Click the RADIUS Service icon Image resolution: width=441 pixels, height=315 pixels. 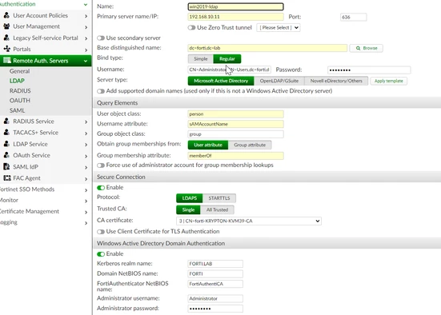[x=6, y=121]
